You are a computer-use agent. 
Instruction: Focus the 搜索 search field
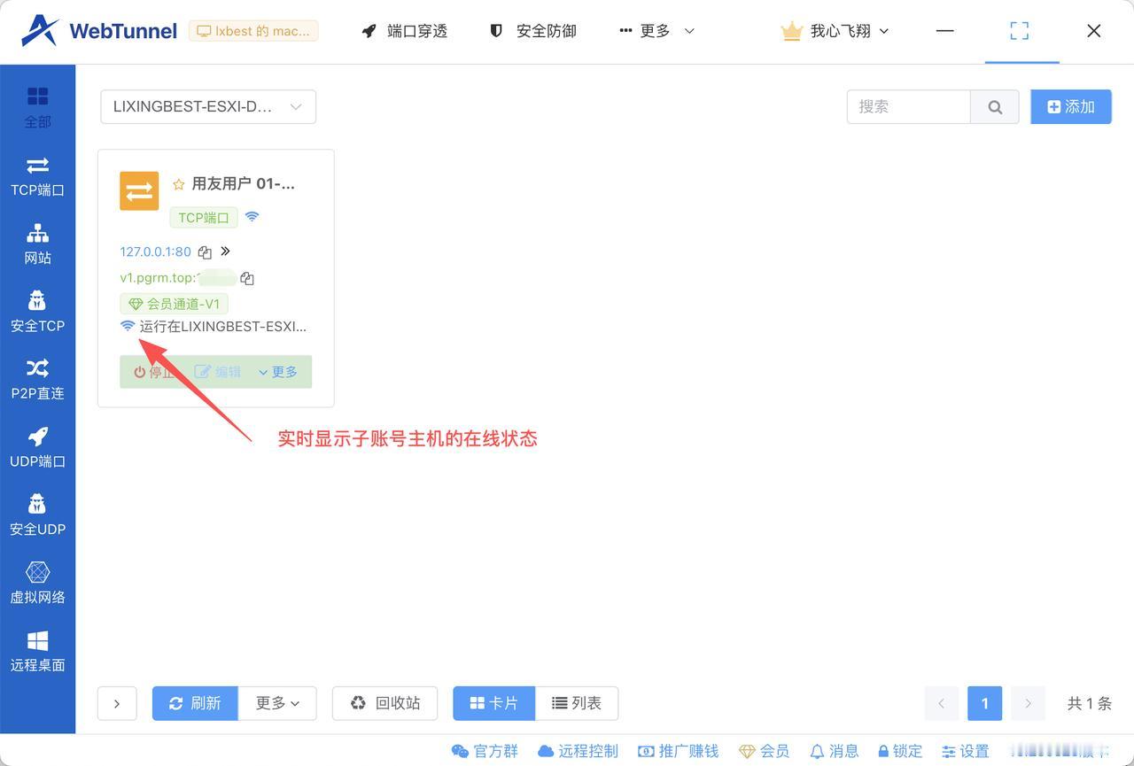click(909, 106)
